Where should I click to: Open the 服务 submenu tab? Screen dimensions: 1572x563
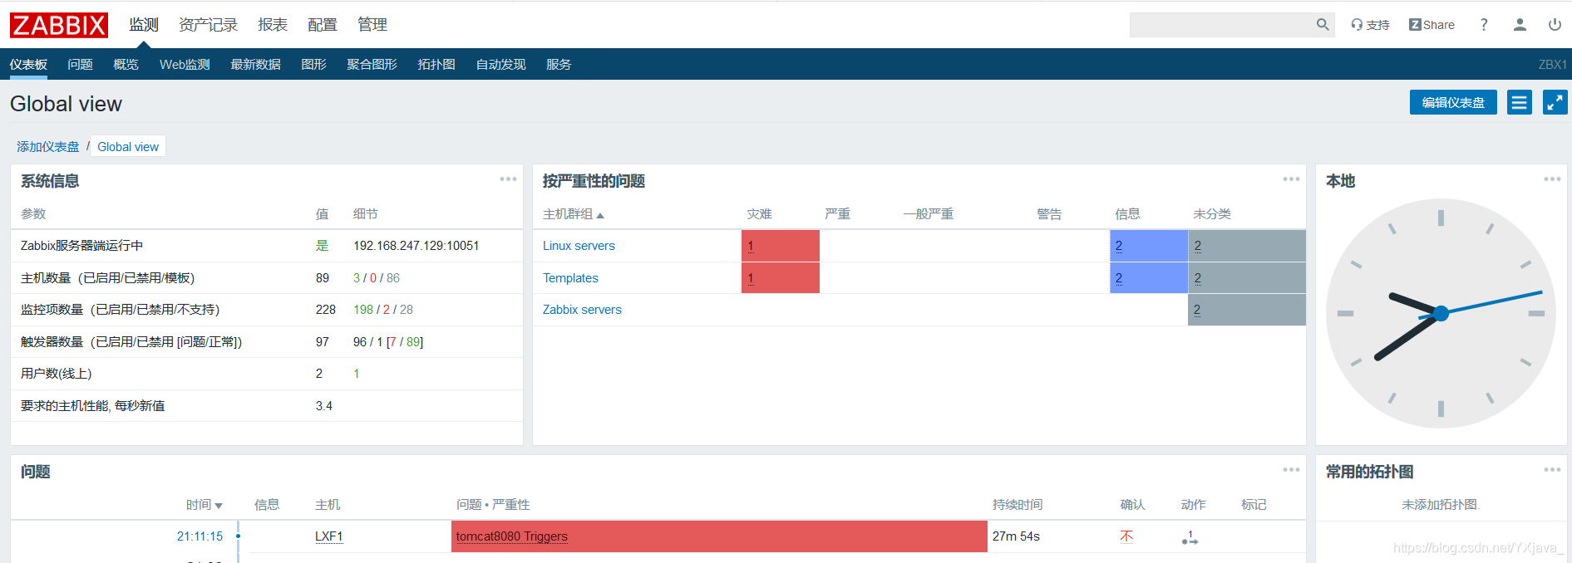[559, 64]
